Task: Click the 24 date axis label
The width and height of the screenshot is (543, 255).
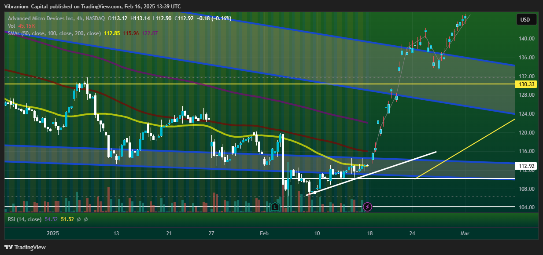Action: coord(412,233)
